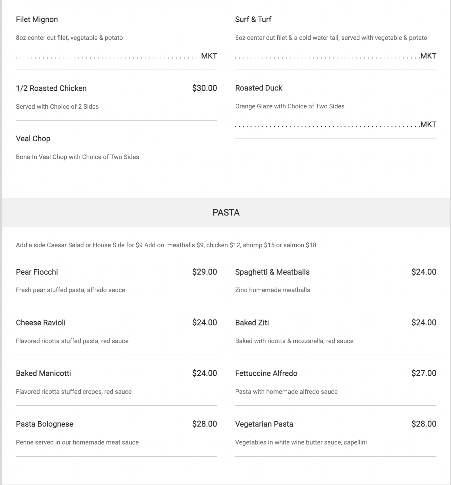Click the 1/2 Roasted Chicken heading

pyautogui.click(x=51, y=88)
